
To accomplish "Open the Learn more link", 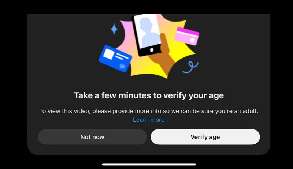I will (149, 120).
